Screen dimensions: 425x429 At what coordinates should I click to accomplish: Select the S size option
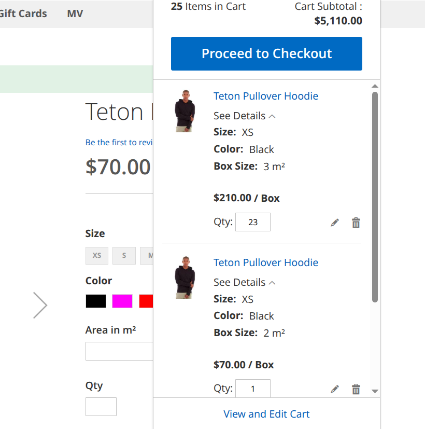click(x=124, y=256)
